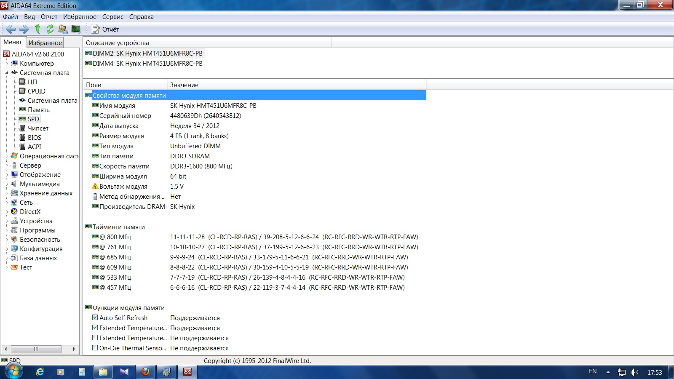Select the '@ 800 МГц' timings row
The image size is (674, 379).
tap(255, 237)
